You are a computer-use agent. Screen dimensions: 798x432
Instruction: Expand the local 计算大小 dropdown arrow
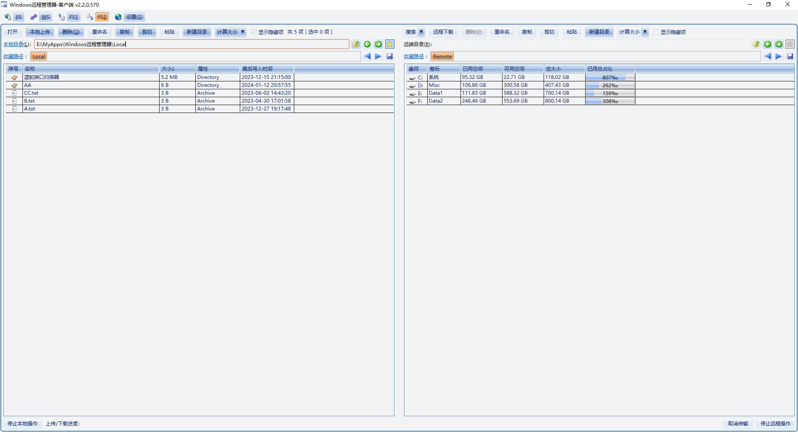point(243,32)
